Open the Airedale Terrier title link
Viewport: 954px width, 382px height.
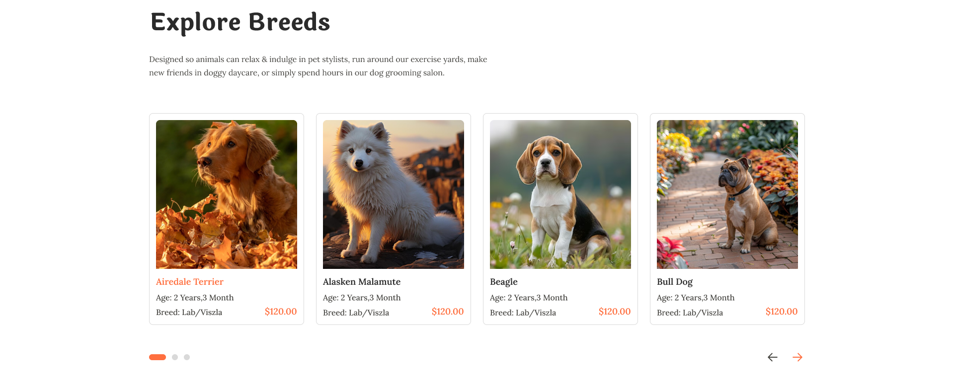(x=190, y=282)
